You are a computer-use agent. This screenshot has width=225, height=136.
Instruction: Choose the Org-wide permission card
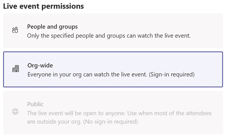pyautogui.click(x=113, y=69)
